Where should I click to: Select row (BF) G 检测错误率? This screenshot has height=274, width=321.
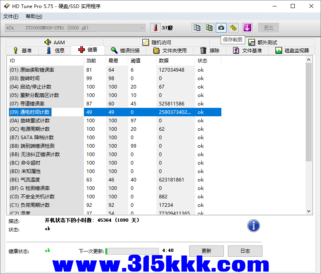click(x=115, y=188)
